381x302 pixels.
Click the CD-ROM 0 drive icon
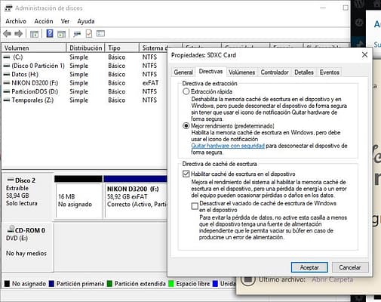(11, 229)
